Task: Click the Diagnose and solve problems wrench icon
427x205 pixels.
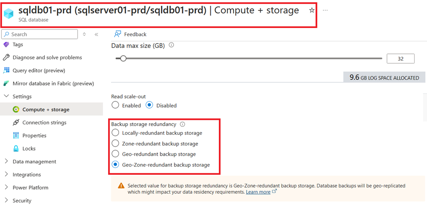Action: coord(6,57)
